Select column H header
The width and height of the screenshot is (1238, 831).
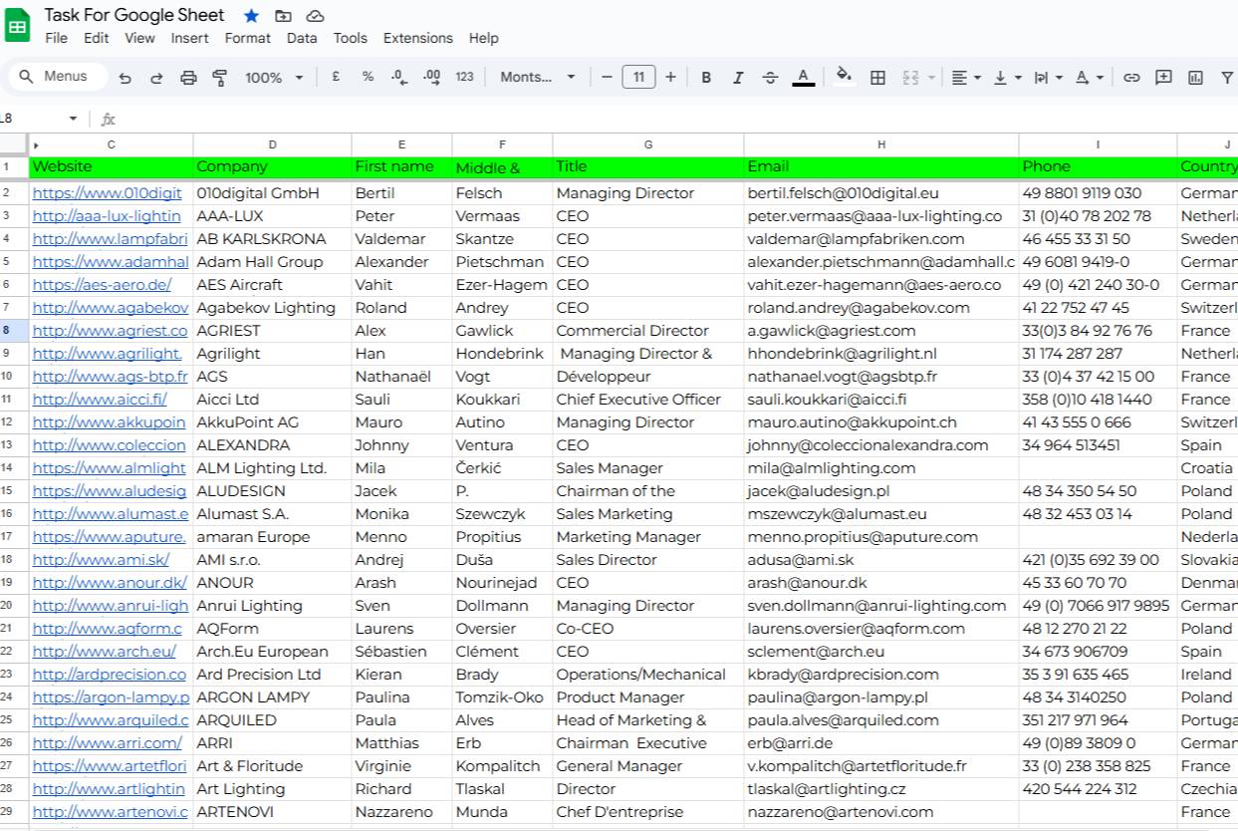881,144
